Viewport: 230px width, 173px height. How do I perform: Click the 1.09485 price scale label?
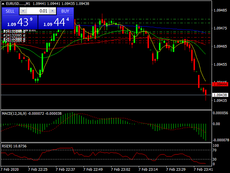point(220,10)
